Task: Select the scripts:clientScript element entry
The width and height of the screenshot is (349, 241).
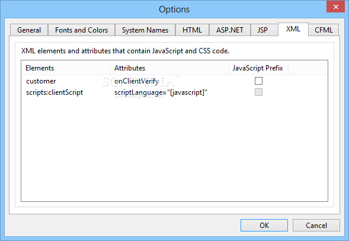Action: (55, 92)
